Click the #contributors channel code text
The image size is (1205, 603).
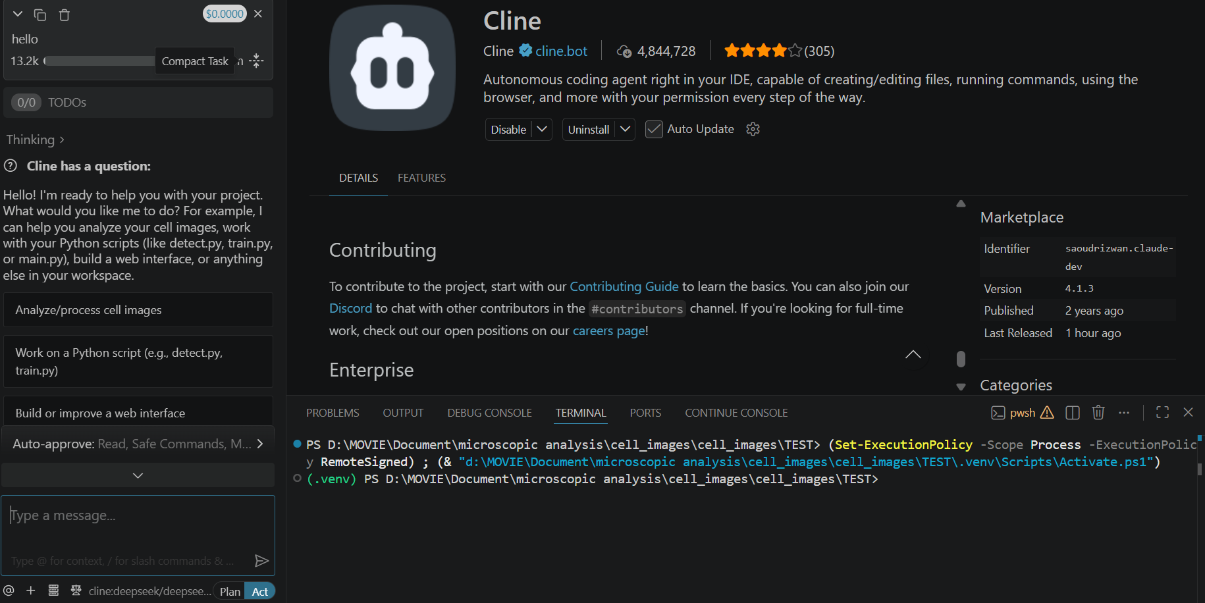coord(637,309)
